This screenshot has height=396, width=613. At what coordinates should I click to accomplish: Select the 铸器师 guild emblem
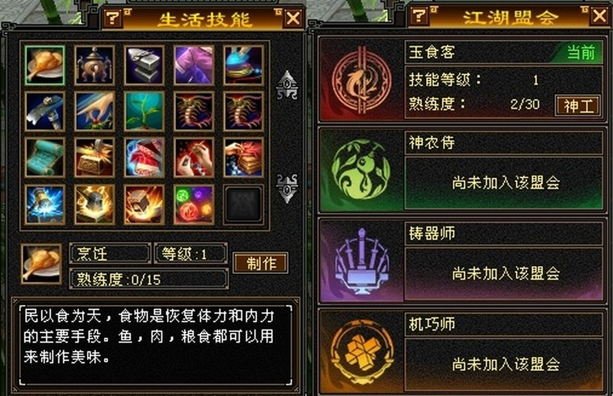coord(361,261)
